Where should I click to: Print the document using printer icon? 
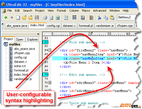click(x=45, y=18)
